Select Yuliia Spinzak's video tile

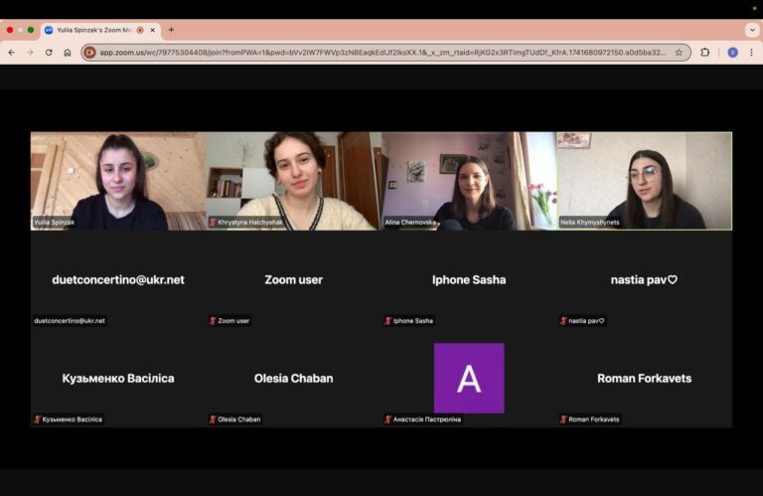click(x=118, y=181)
